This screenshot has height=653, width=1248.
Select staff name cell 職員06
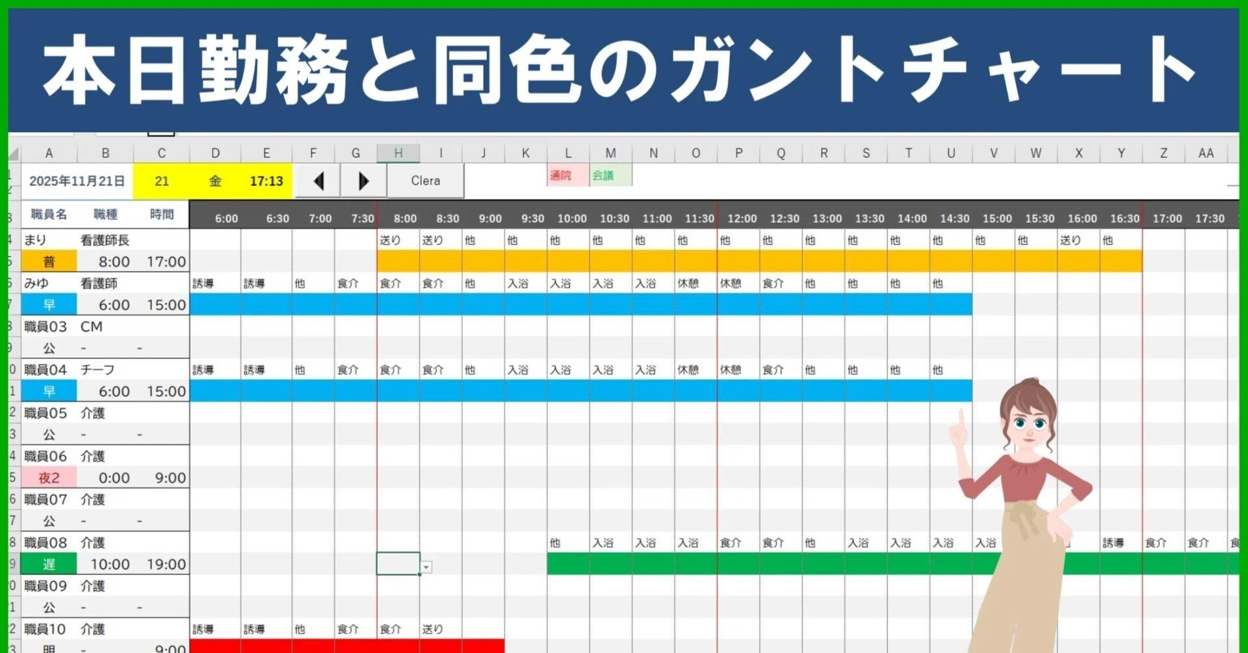(x=49, y=456)
